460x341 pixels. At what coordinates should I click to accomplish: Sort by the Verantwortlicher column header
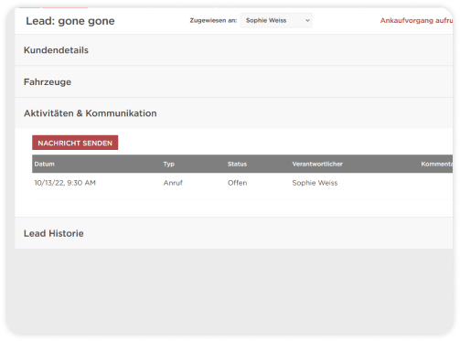[x=317, y=164]
